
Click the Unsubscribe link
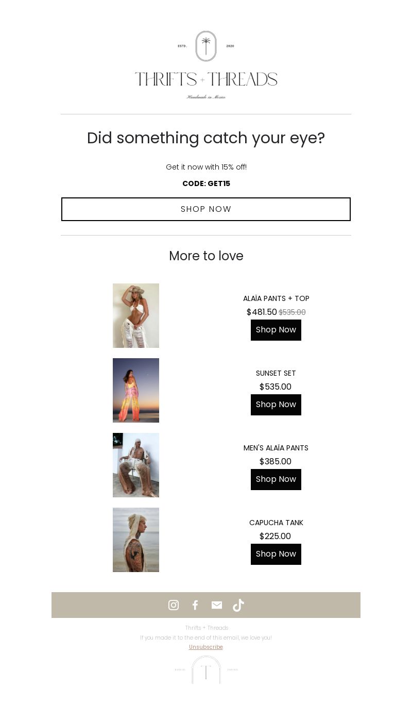point(206,647)
